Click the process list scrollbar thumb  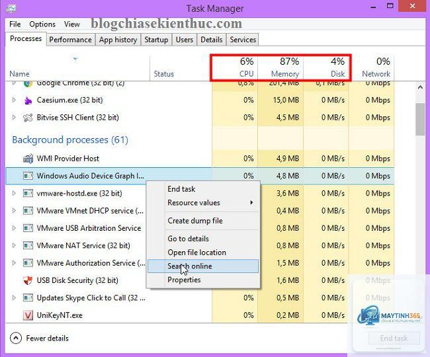click(420, 120)
